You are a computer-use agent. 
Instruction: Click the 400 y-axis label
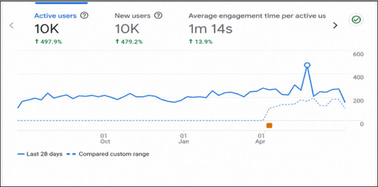pyautogui.click(x=358, y=77)
